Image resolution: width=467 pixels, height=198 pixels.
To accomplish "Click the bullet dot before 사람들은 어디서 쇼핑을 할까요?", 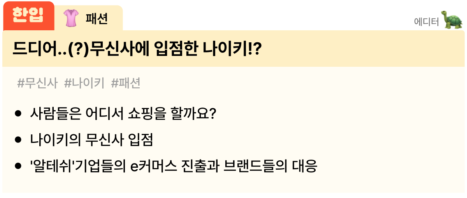I will point(18,114).
